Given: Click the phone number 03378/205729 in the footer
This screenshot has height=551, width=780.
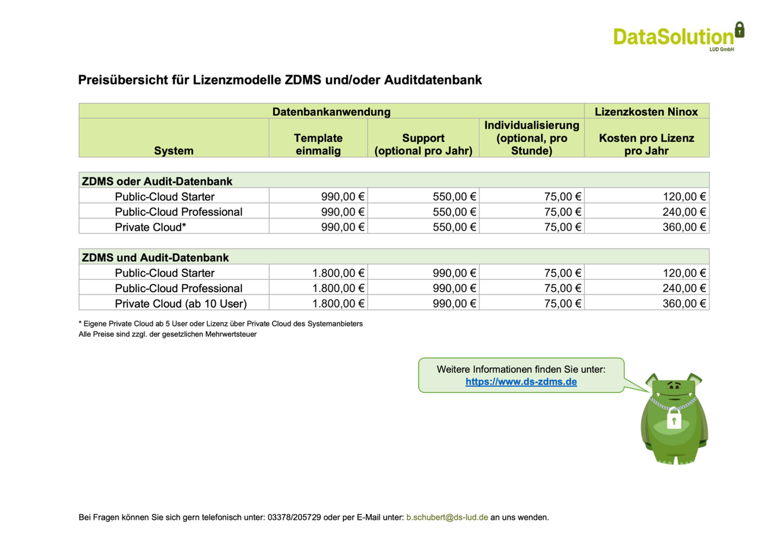Looking at the screenshot, I should [x=294, y=517].
